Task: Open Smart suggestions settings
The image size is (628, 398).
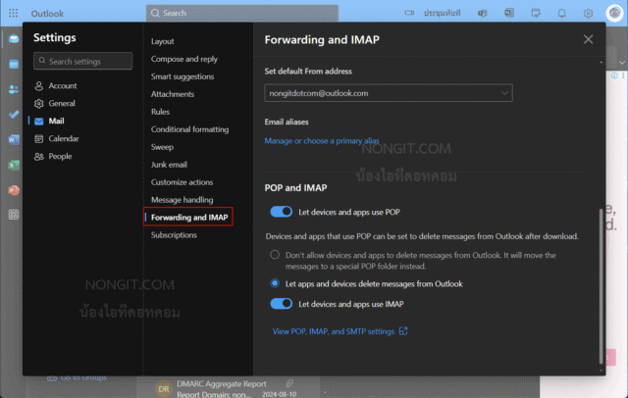Action: point(183,76)
